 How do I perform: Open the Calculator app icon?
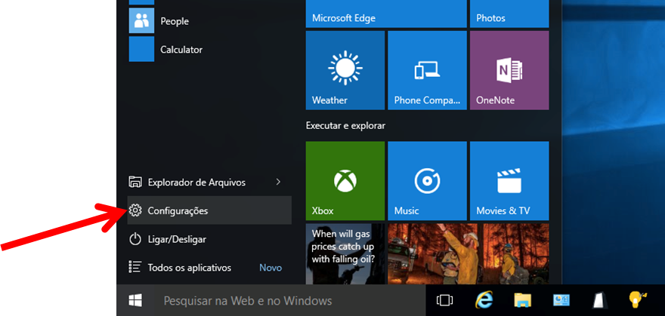click(x=141, y=49)
